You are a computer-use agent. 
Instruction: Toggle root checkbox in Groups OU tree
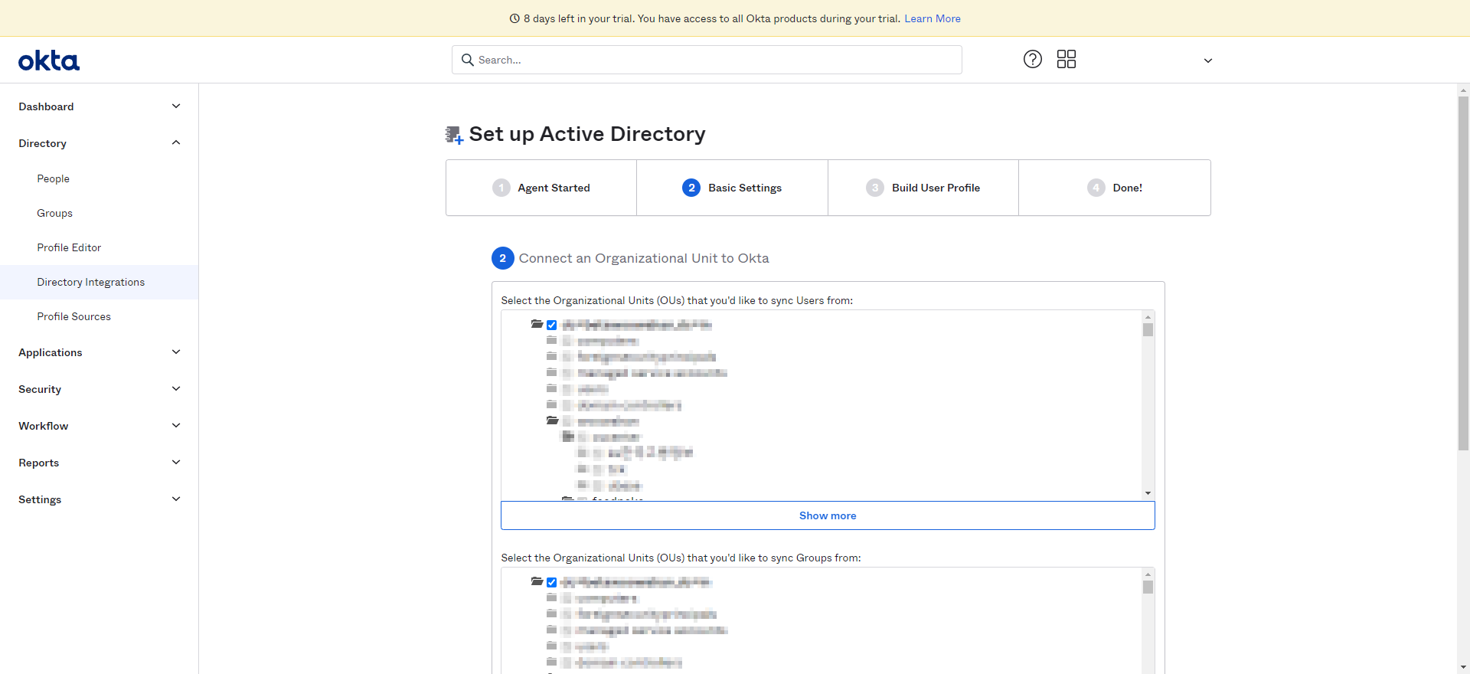(552, 582)
